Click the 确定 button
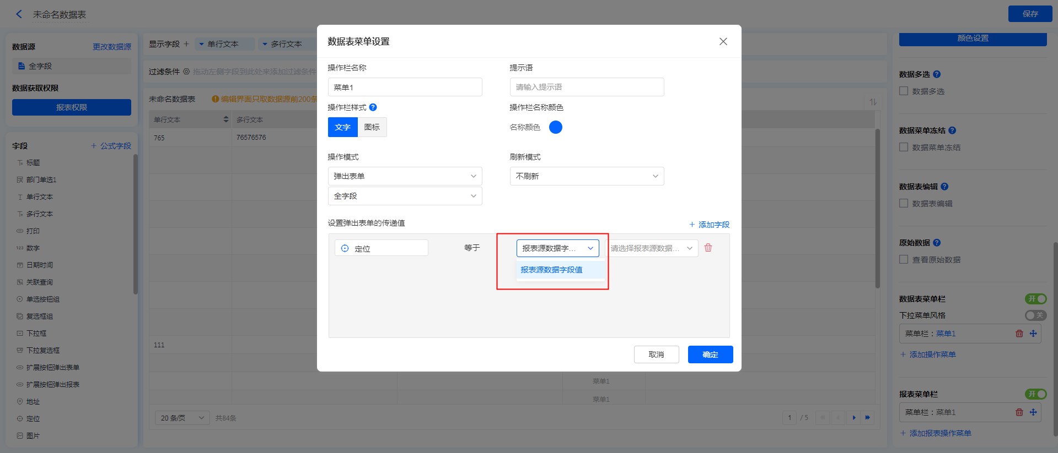The width and height of the screenshot is (1058, 453). (x=710, y=354)
